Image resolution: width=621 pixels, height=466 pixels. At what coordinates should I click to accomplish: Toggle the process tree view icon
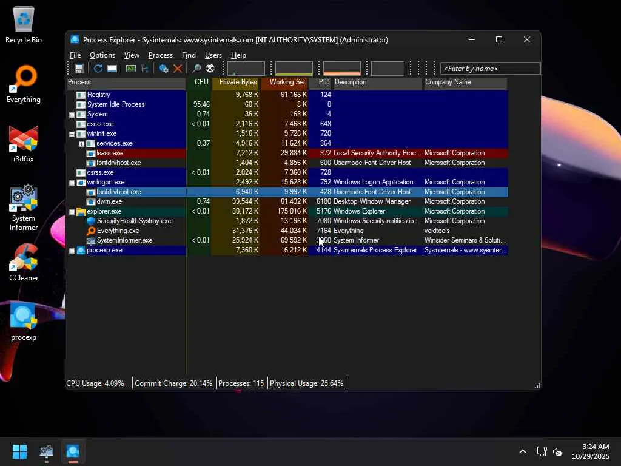click(145, 69)
